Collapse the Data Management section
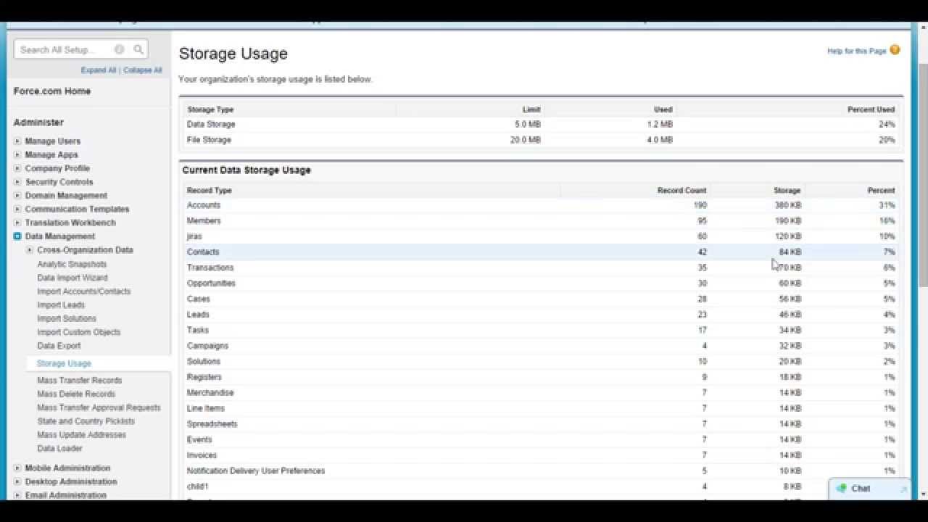 click(17, 236)
